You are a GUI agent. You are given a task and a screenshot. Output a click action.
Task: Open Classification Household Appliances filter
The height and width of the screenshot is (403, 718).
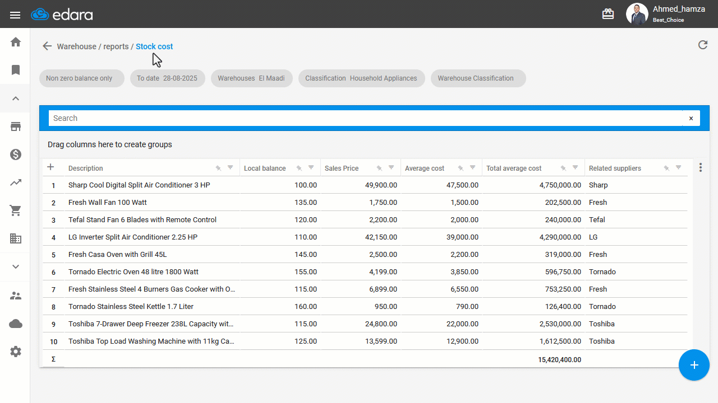(362, 78)
